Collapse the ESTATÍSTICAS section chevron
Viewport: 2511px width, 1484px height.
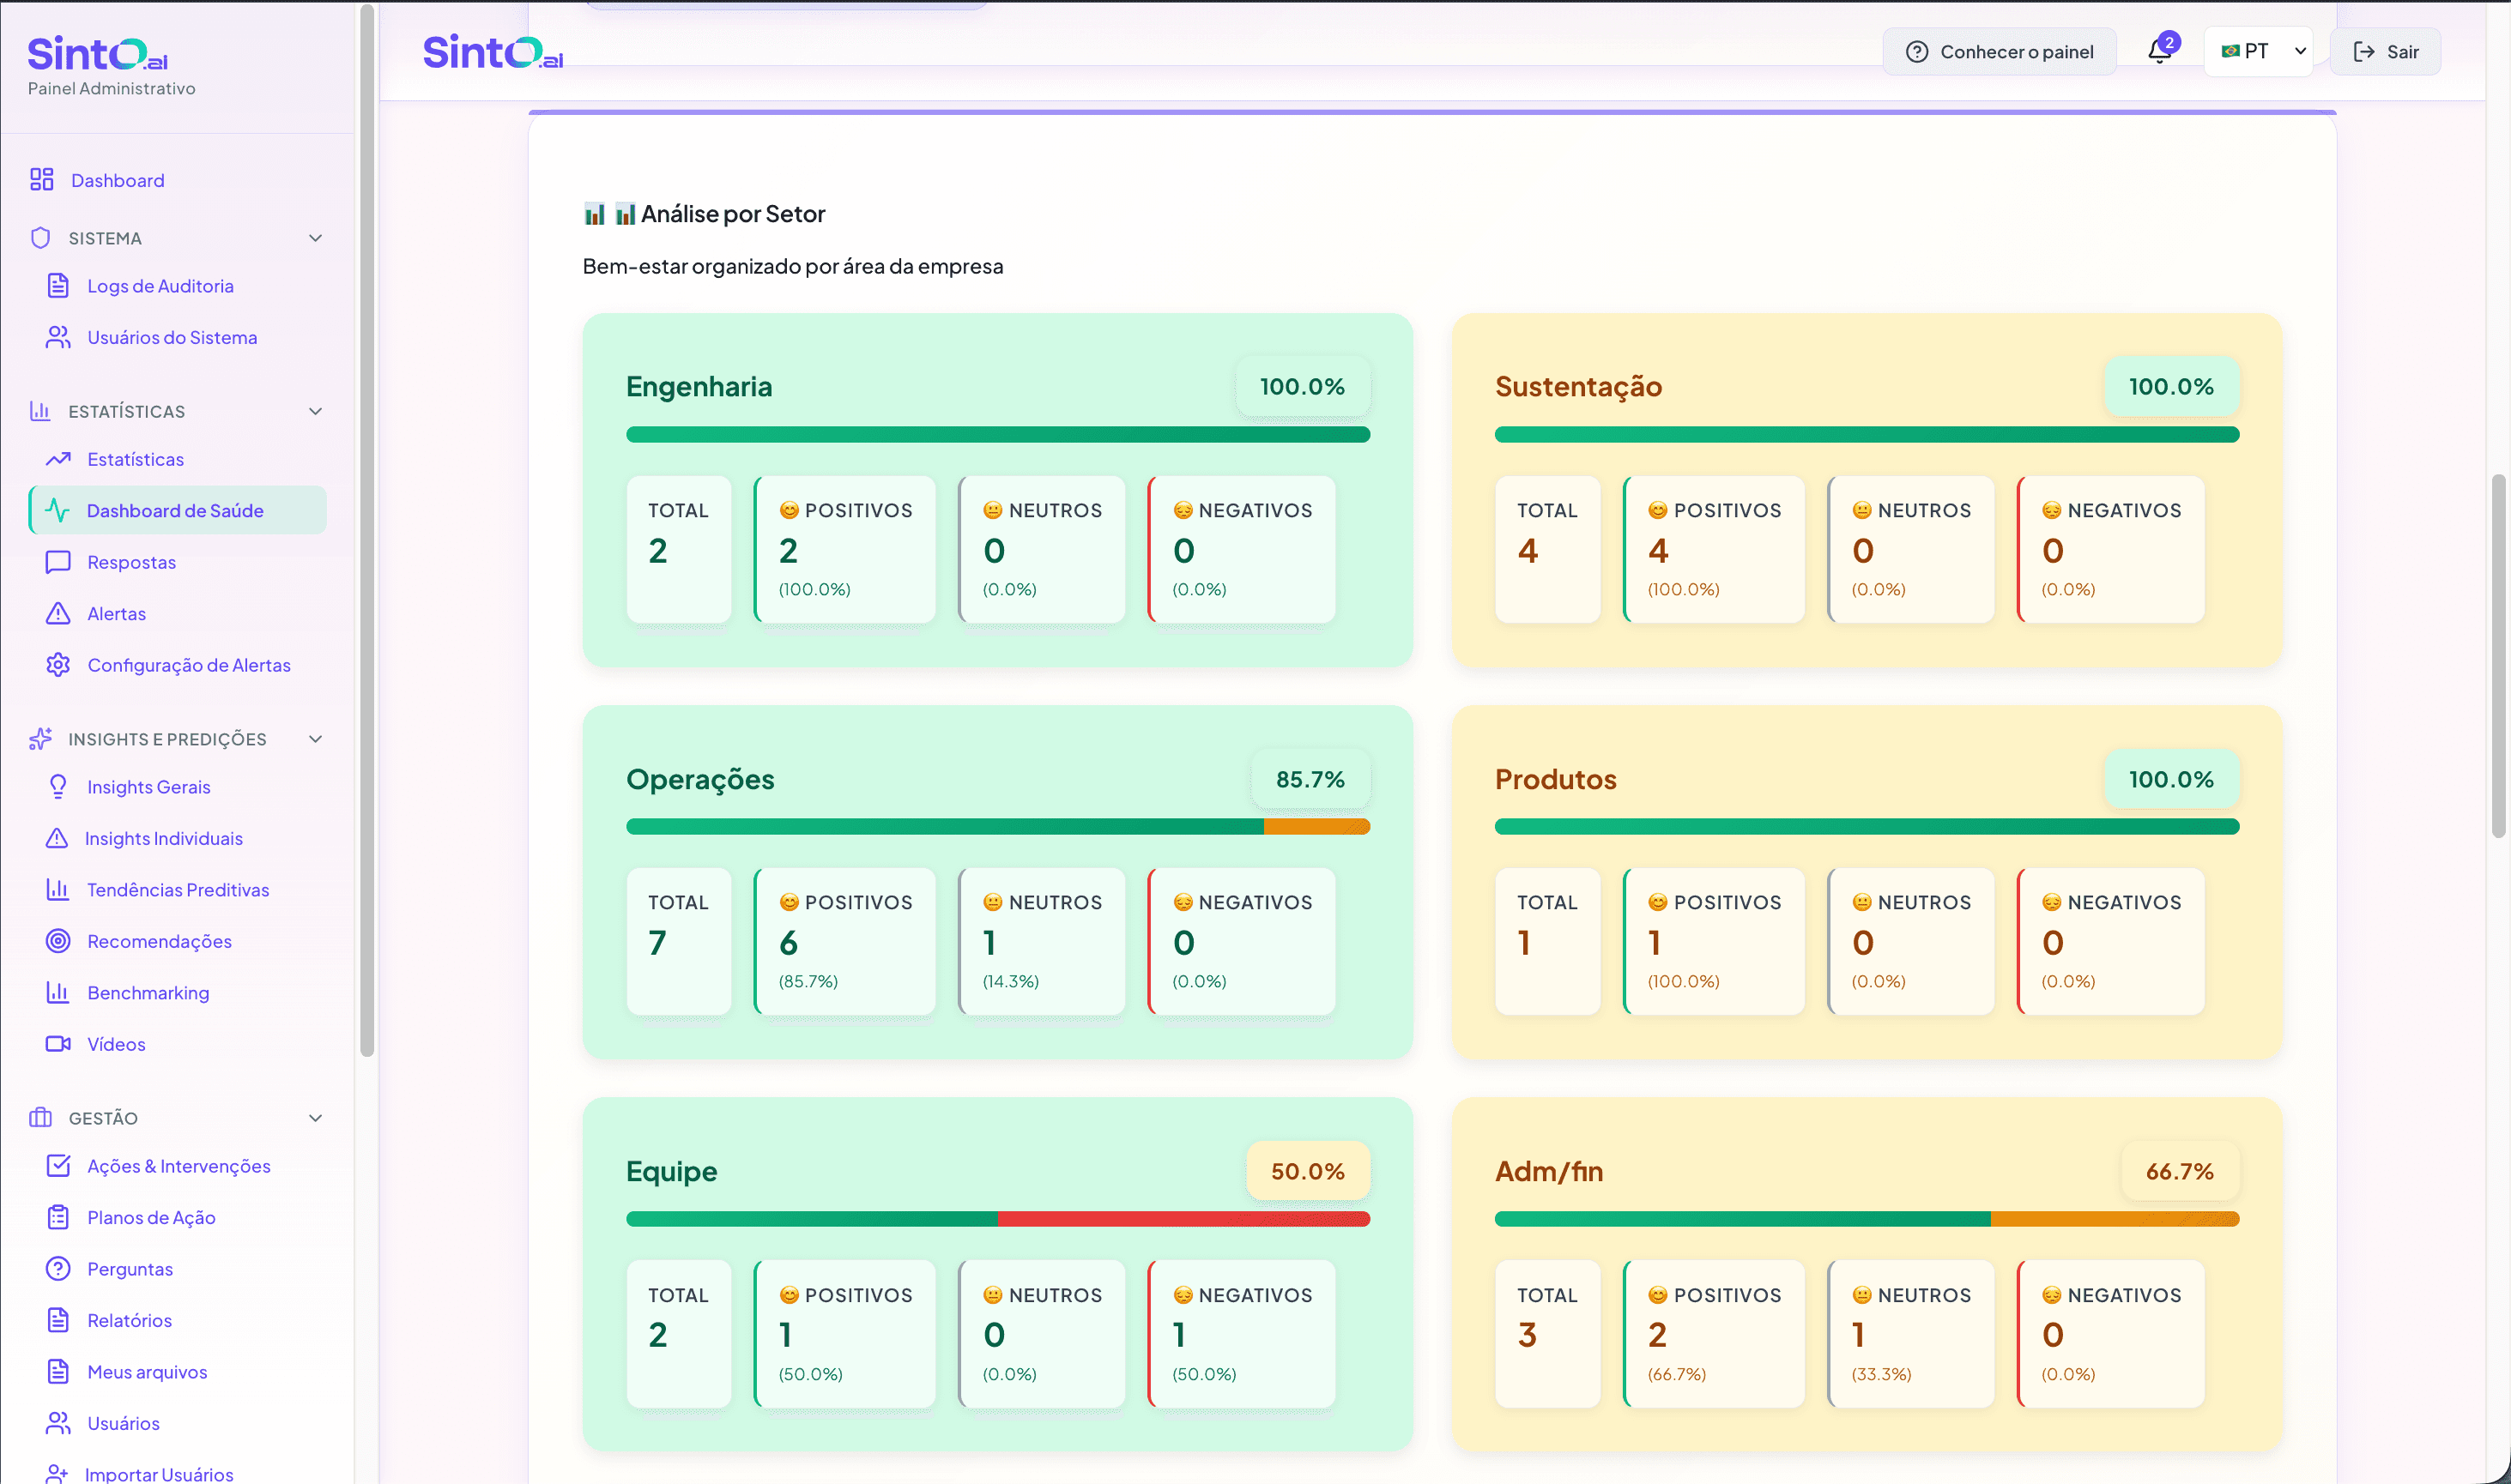[x=315, y=411]
